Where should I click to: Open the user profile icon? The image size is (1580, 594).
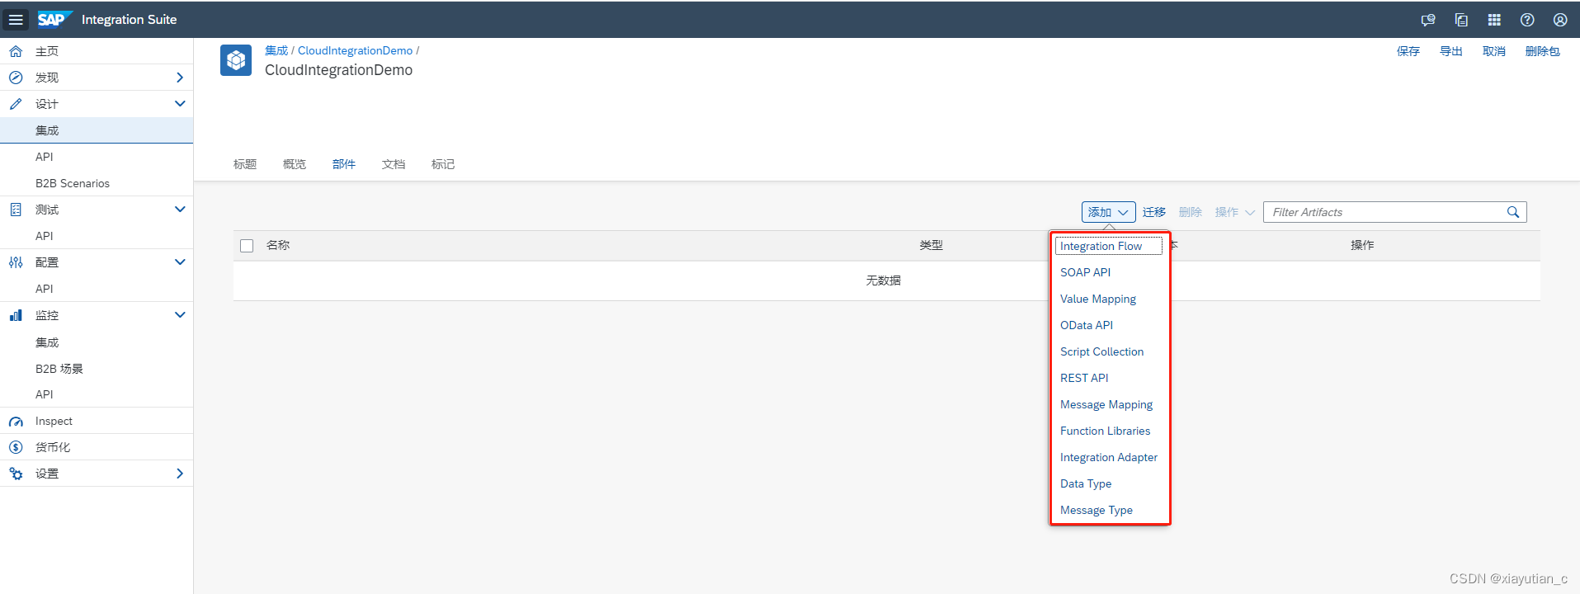pyautogui.click(x=1560, y=20)
